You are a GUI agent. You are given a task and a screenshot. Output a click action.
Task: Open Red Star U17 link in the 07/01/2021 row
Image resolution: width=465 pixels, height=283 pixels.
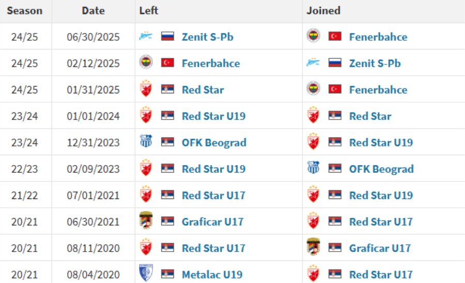pos(213,195)
